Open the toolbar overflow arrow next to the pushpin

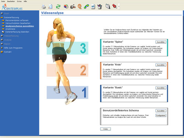click(x=119, y=7)
